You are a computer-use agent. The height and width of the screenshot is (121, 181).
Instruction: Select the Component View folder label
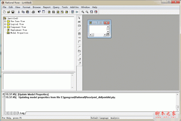tap(18, 27)
